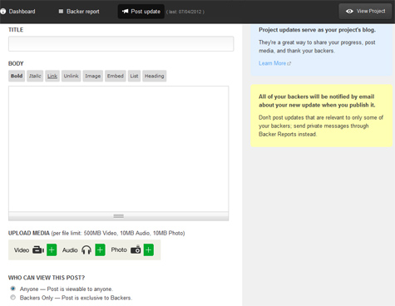
Task: Click the eye icon in View Project
Action: click(349, 12)
